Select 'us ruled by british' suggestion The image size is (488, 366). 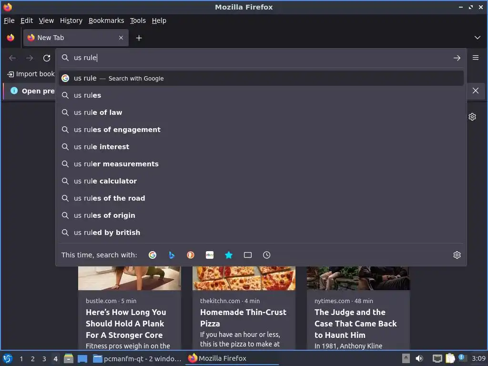pyautogui.click(x=261, y=232)
